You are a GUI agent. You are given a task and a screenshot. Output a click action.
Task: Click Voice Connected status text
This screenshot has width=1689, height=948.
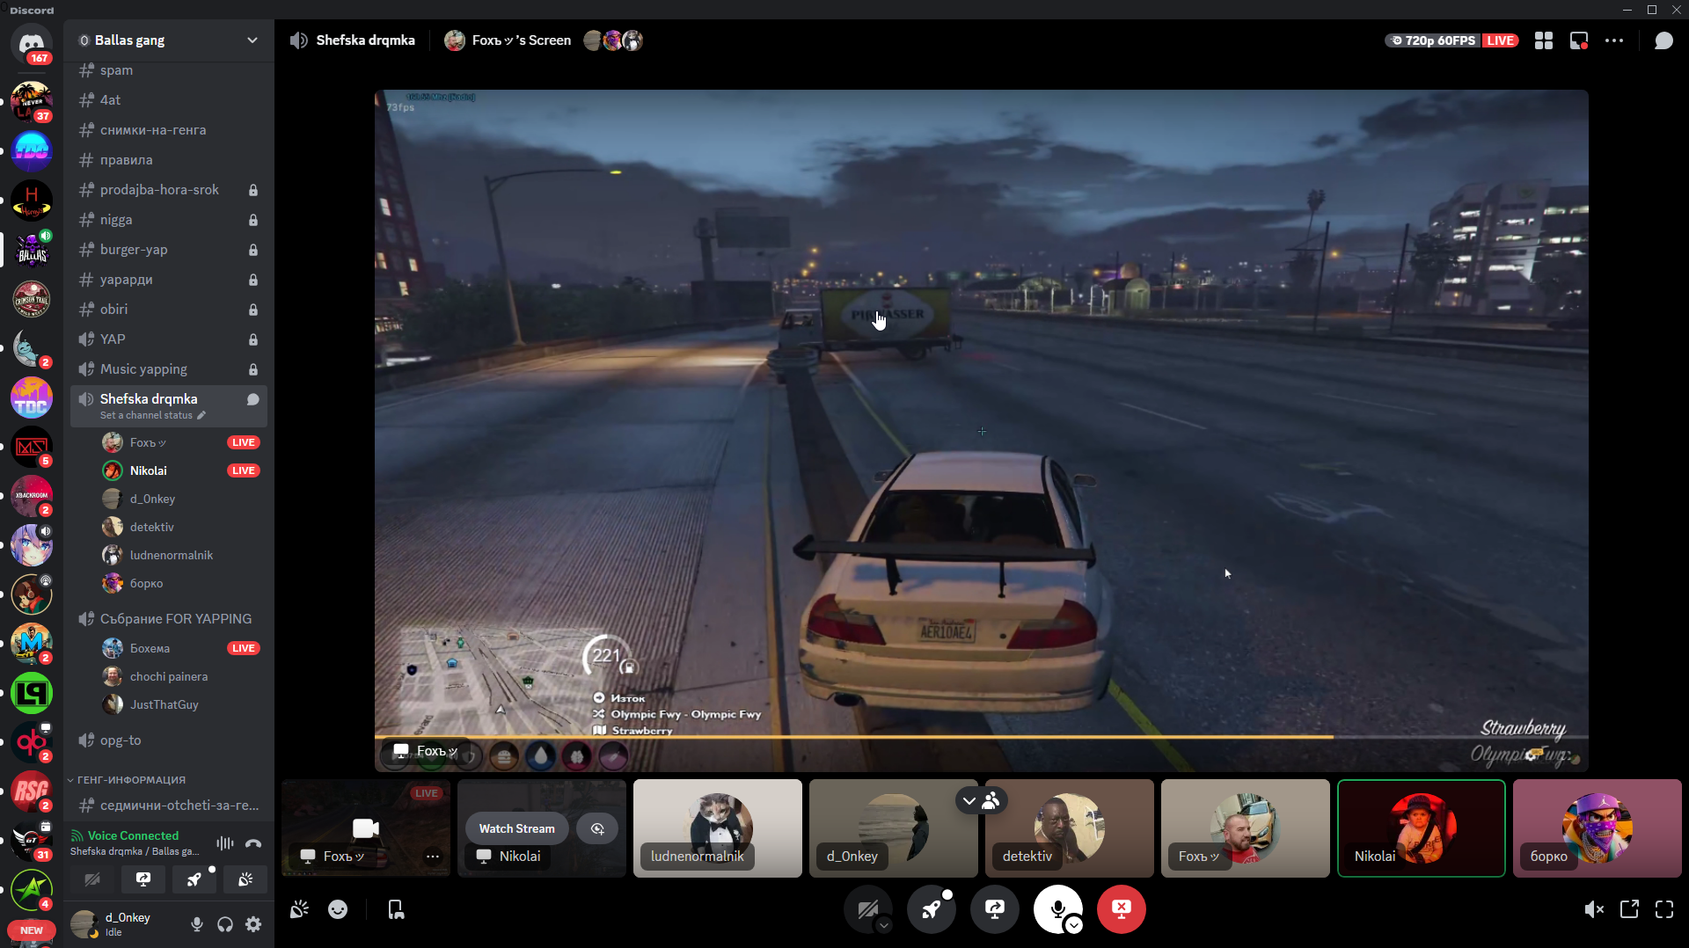tap(133, 835)
